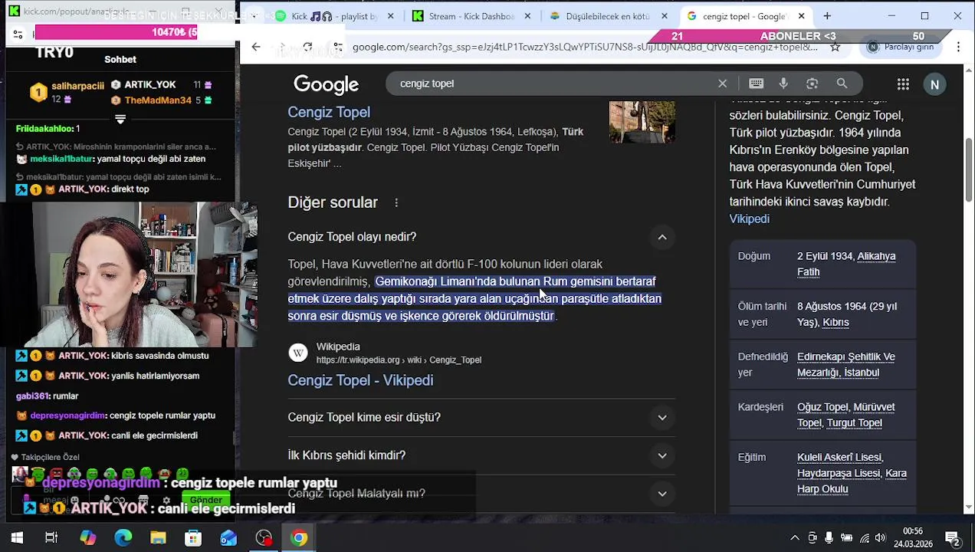Open chat user 'TheMadMan34' in leaderboard
The image size is (975, 552).
click(158, 100)
